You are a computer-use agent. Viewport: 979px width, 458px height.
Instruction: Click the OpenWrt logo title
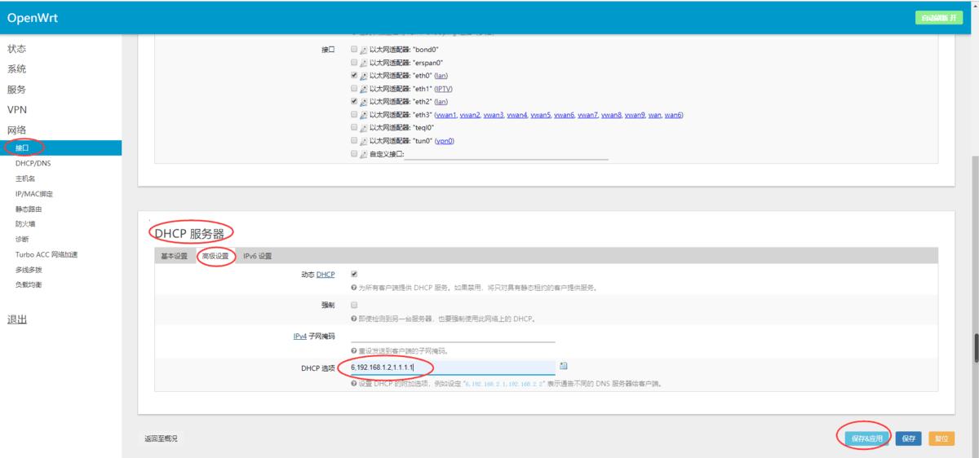[33, 18]
